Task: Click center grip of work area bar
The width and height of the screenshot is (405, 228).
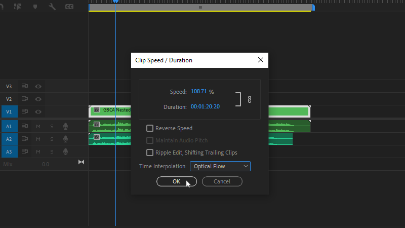Action: tap(200, 8)
